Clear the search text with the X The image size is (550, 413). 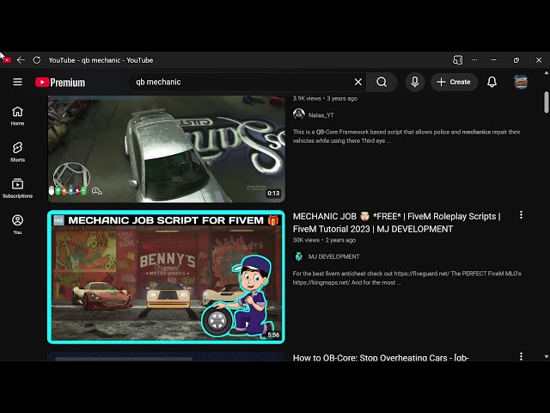click(358, 82)
